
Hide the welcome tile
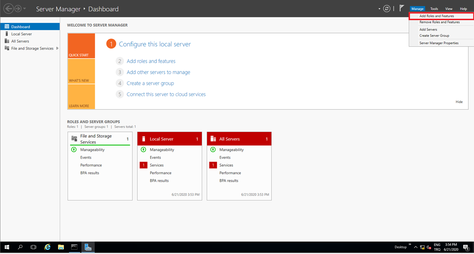(x=459, y=102)
